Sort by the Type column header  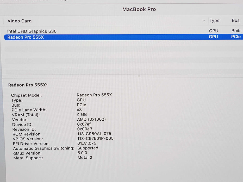coord(214,21)
